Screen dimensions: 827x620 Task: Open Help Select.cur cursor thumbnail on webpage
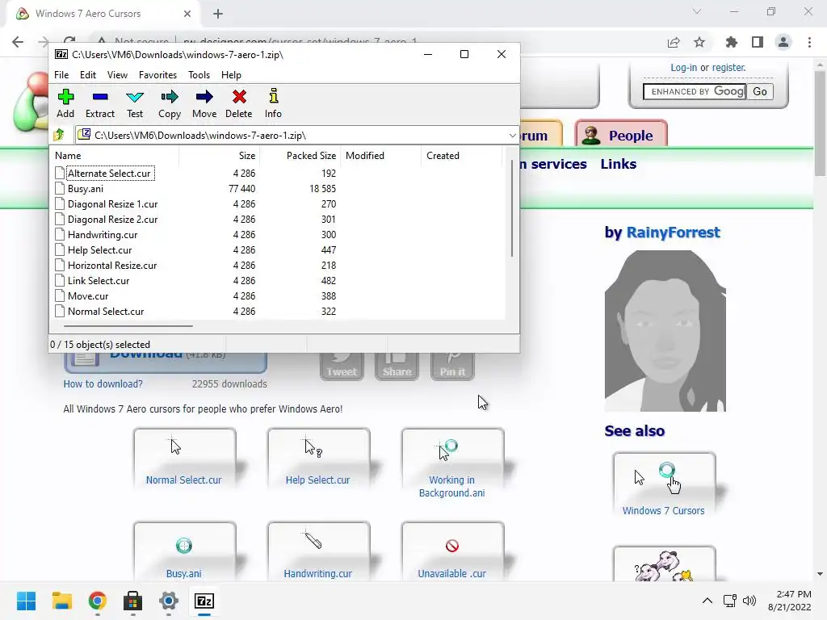pos(318,458)
